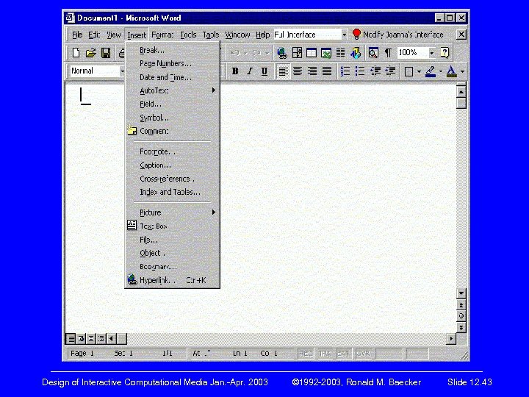The width and height of the screenshot is (529, 397).
Task: Jump to previous page double-arrow button
Action: click(461, 305)
